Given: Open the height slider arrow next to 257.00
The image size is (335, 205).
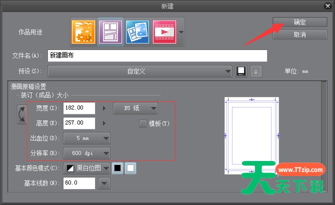Looking at the screenshot, I should 104,123.
